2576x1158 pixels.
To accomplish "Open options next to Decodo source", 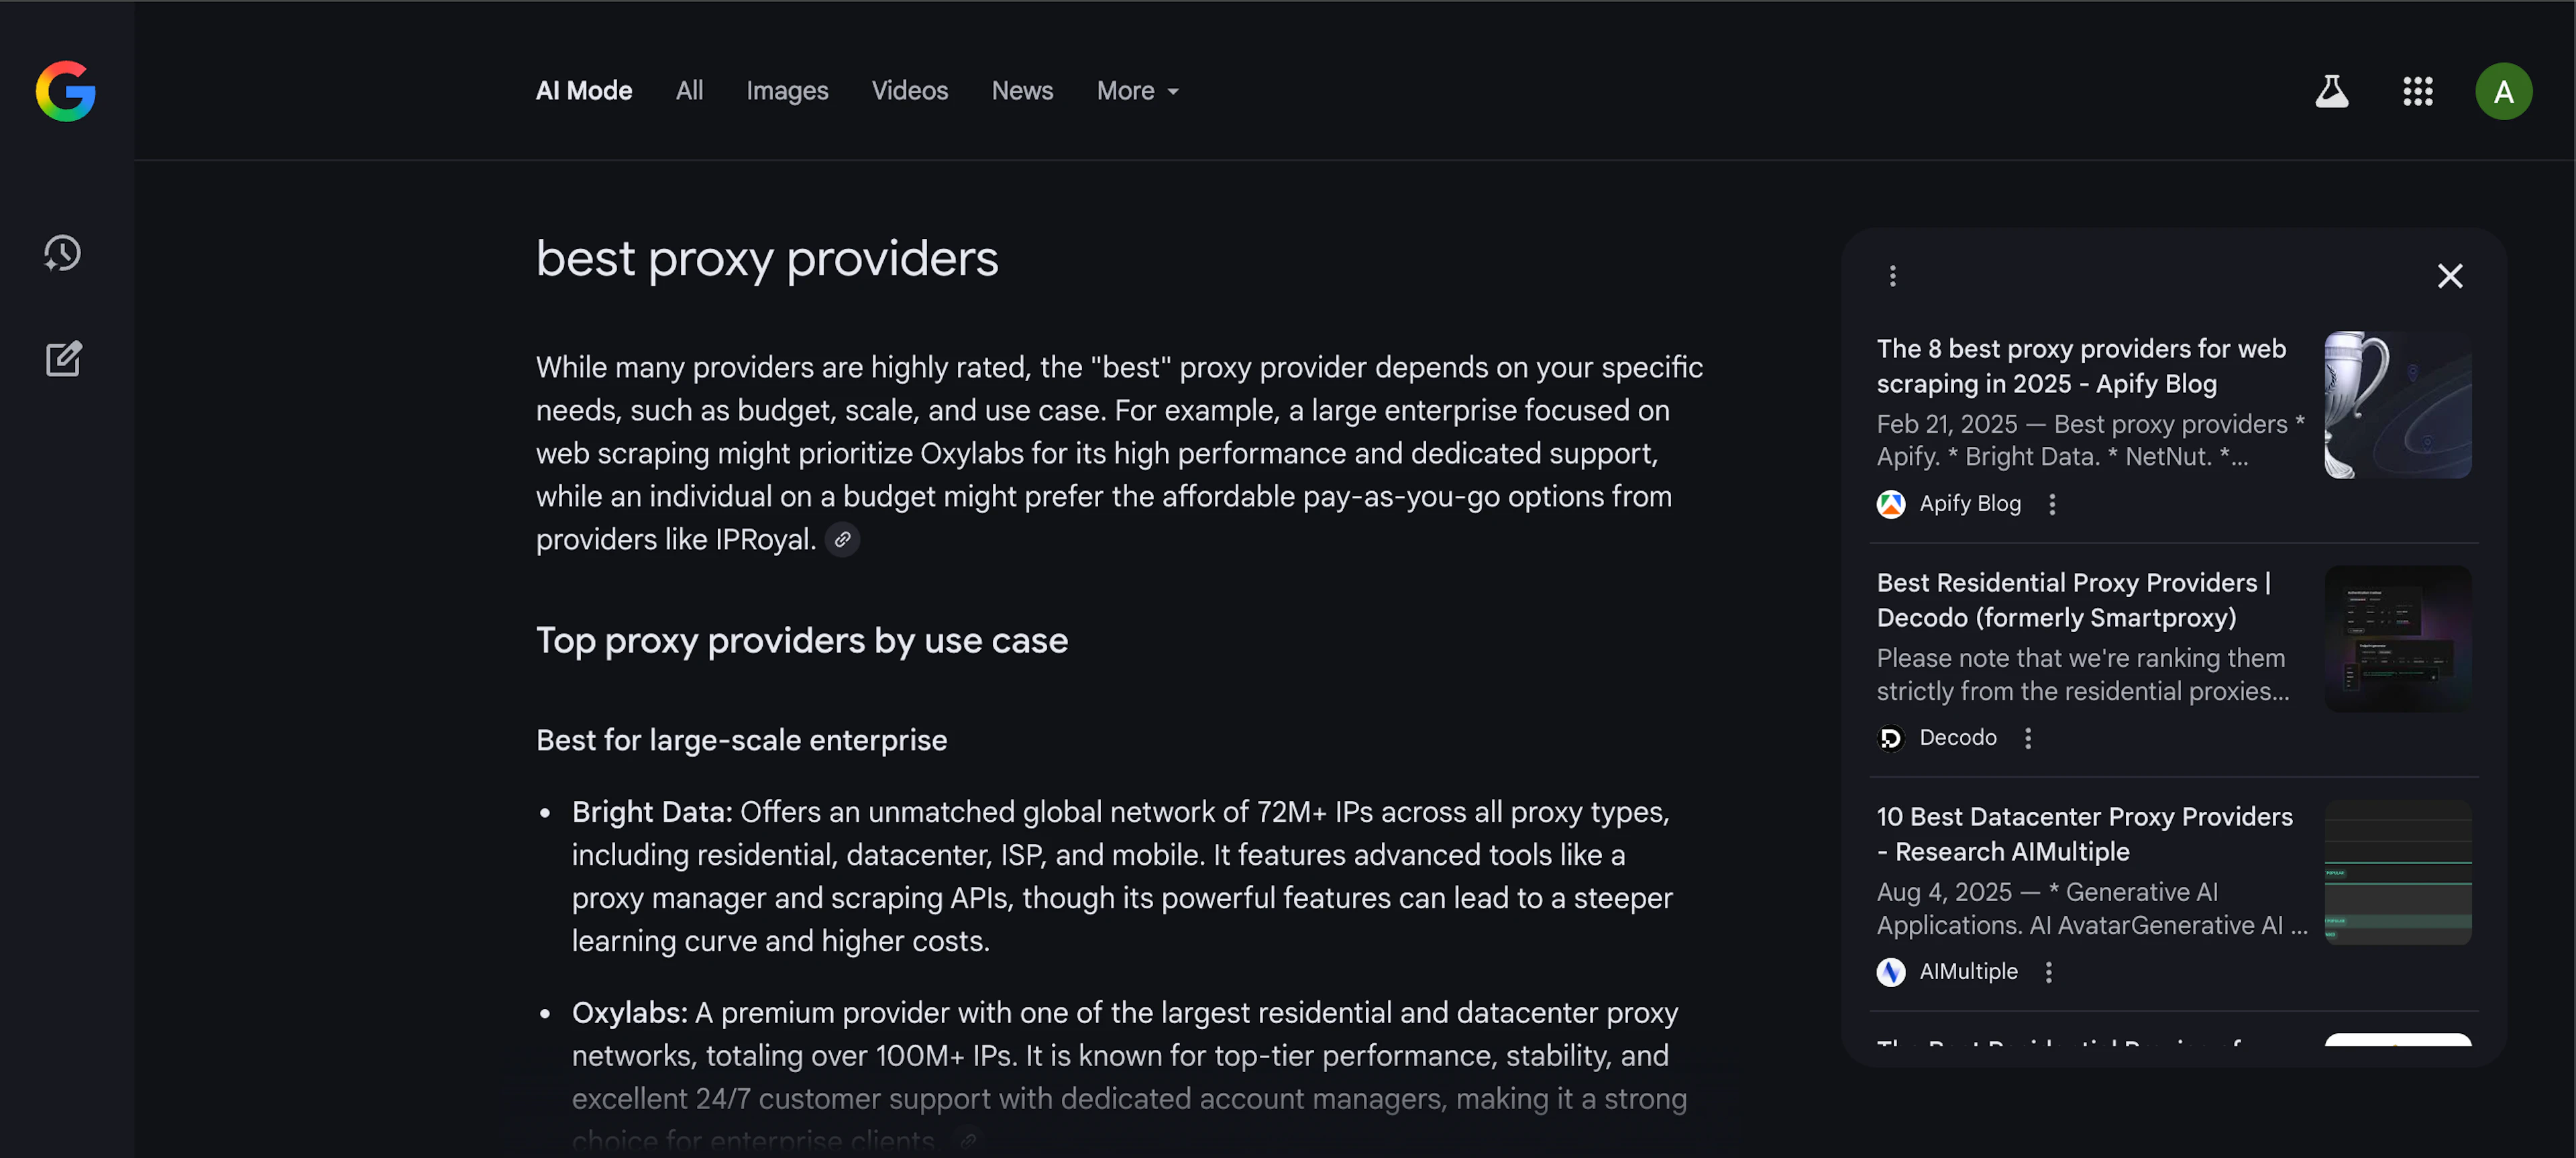I will click(x=2028, y=738).
